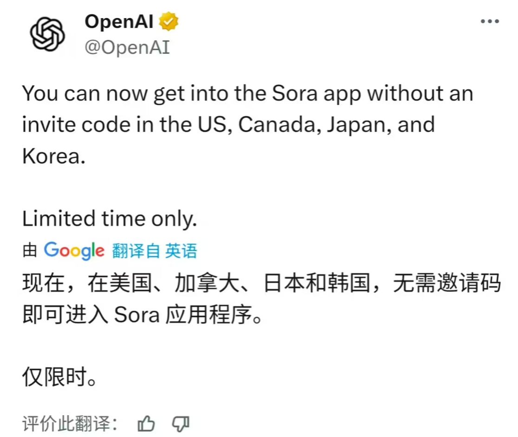Open OpenAI's profile via the display name
The width and height of the screenshot is (518, 437).
pyautogui.click(x=117, y=21)
